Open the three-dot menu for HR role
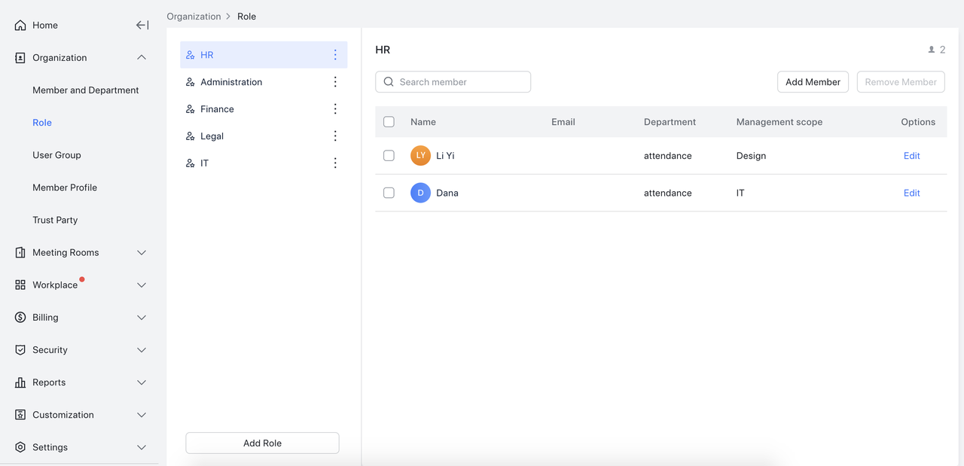 [335, 55]
